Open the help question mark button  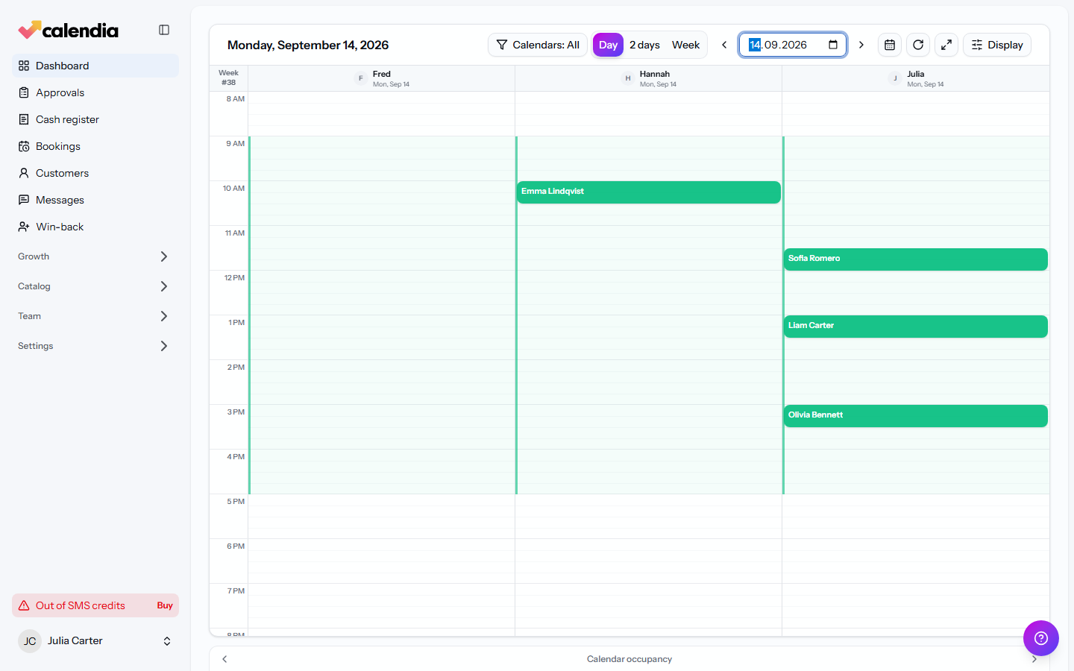1041,638
